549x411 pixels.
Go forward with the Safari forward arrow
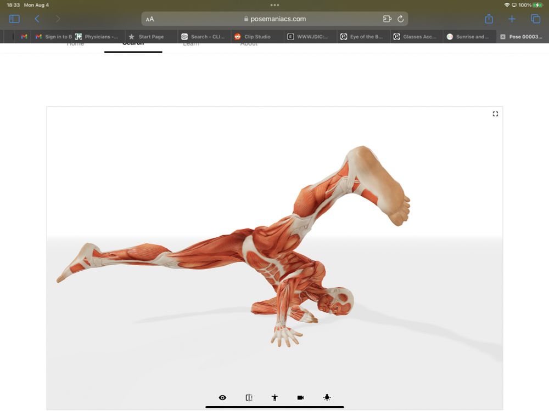tap(58, 19)
